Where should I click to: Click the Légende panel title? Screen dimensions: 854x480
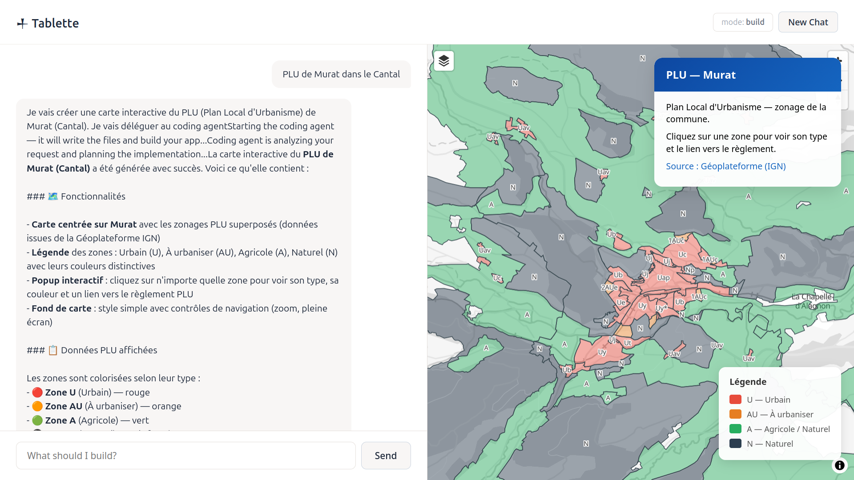click(748, 382)
